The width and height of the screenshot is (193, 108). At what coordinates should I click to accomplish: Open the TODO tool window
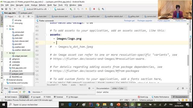47,97
